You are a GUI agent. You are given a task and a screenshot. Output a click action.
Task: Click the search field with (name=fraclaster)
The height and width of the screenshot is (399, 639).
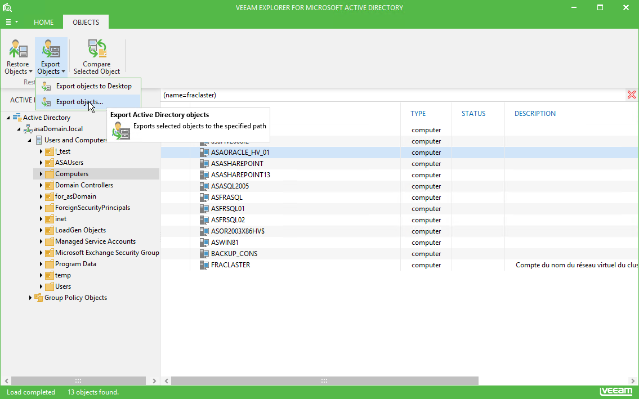[x=394, y=95]
